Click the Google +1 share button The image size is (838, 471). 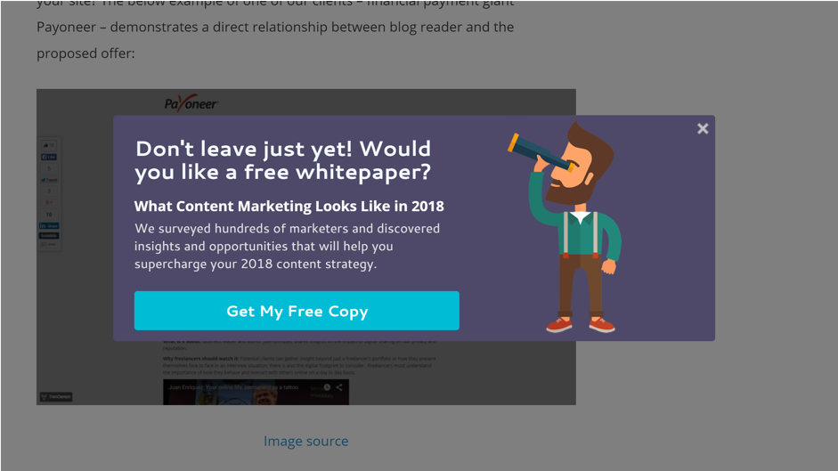[x=49, y=202]
